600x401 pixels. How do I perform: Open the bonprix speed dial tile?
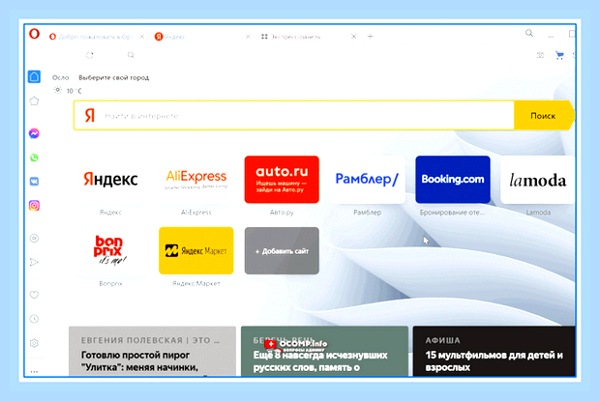pos(110,250)
